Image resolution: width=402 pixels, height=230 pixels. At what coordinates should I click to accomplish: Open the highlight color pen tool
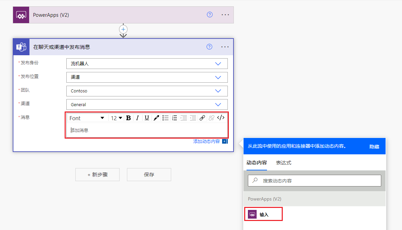pyautogui.click(x=156, y=118)
